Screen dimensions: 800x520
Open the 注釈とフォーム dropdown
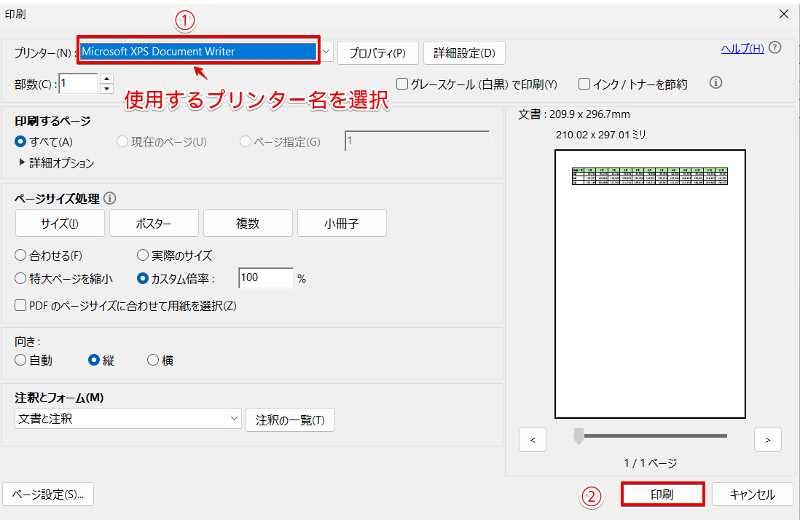pyautogui.click(x=235, y=419)
